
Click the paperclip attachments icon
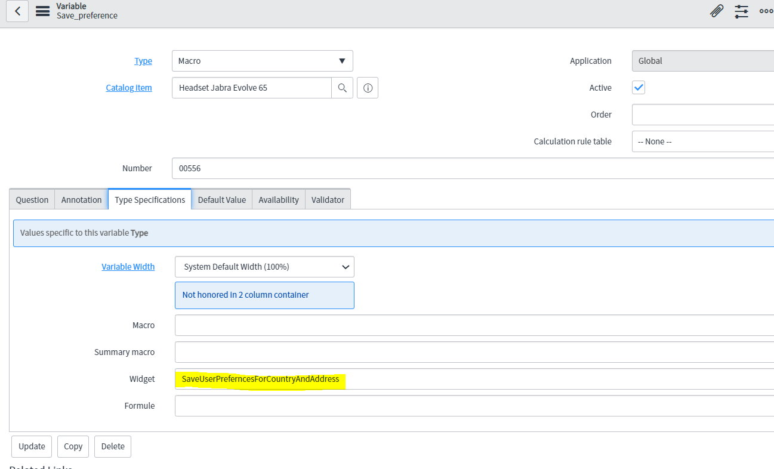(x=717, y=11)
